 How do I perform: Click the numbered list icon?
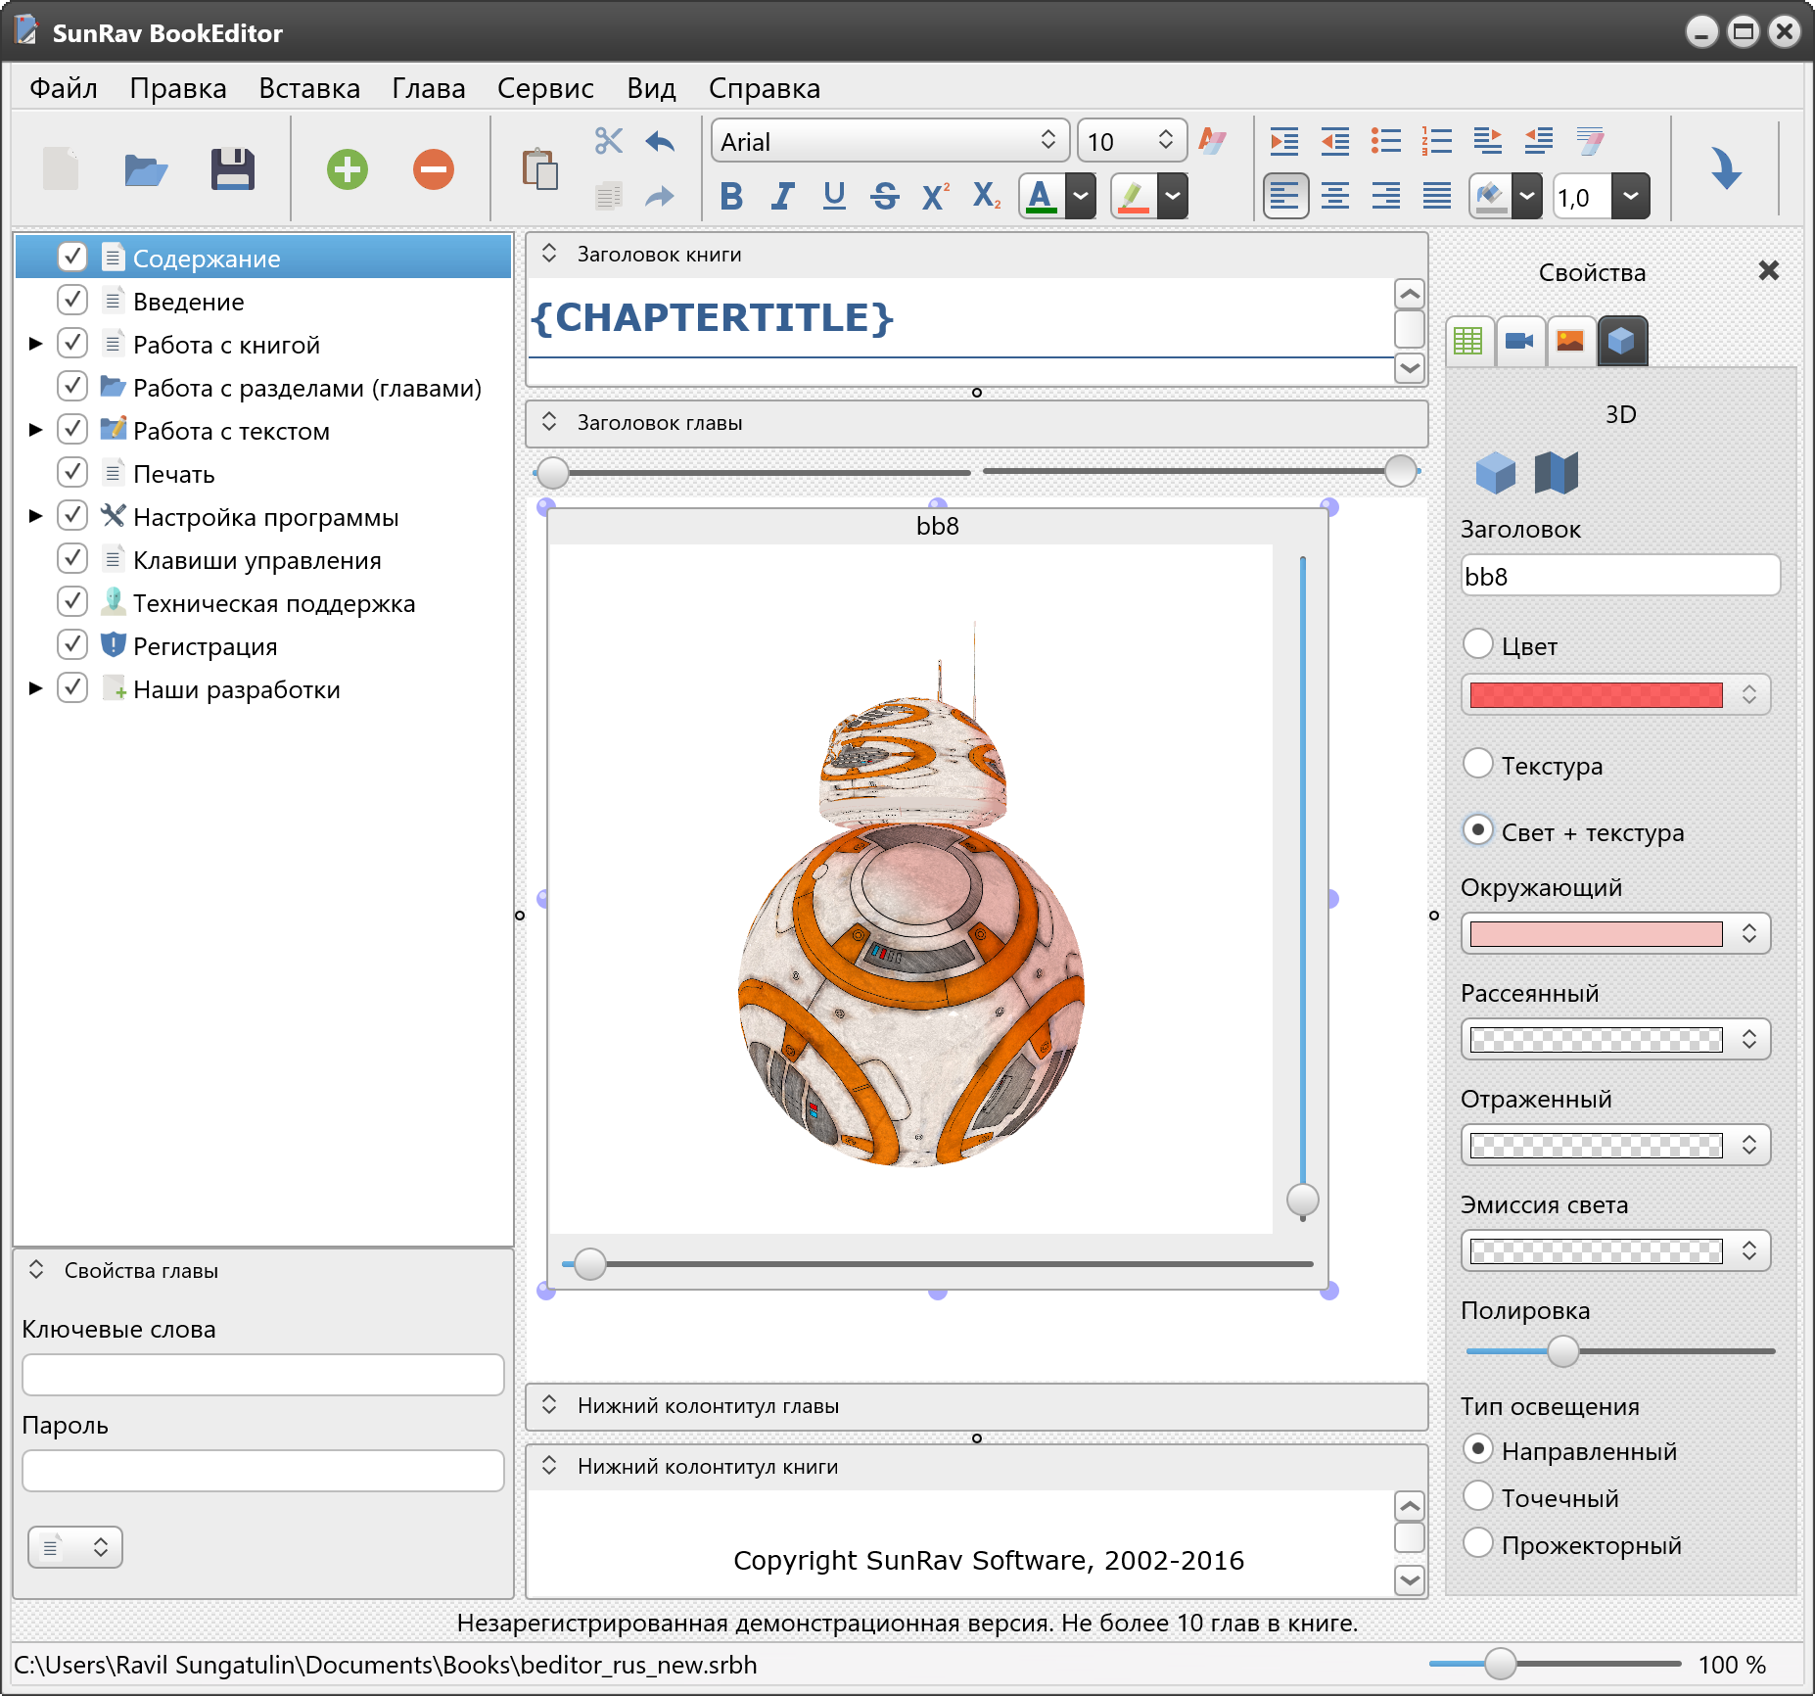[1437, 141]
